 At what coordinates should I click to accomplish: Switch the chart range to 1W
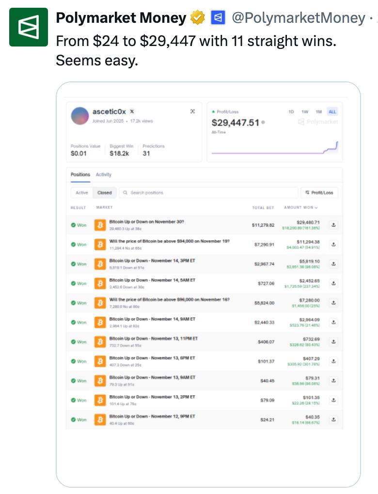tap(305, 112)
